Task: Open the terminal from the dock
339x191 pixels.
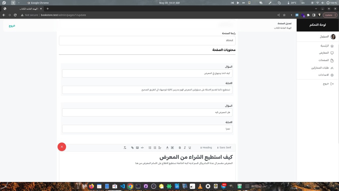Action: (x=138, y=186)
